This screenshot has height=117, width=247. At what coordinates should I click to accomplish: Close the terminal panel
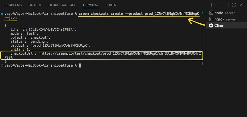click(241, 5)
